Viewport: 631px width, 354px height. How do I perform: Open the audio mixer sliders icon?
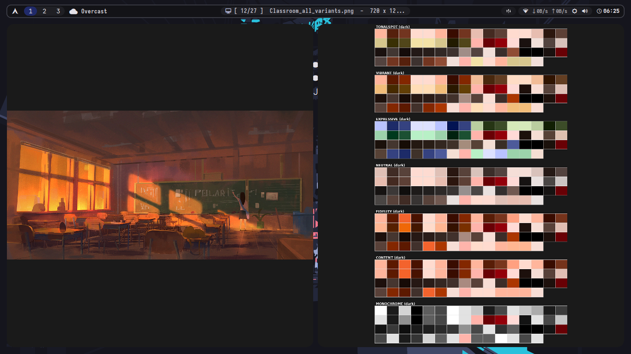click(509, 11)
